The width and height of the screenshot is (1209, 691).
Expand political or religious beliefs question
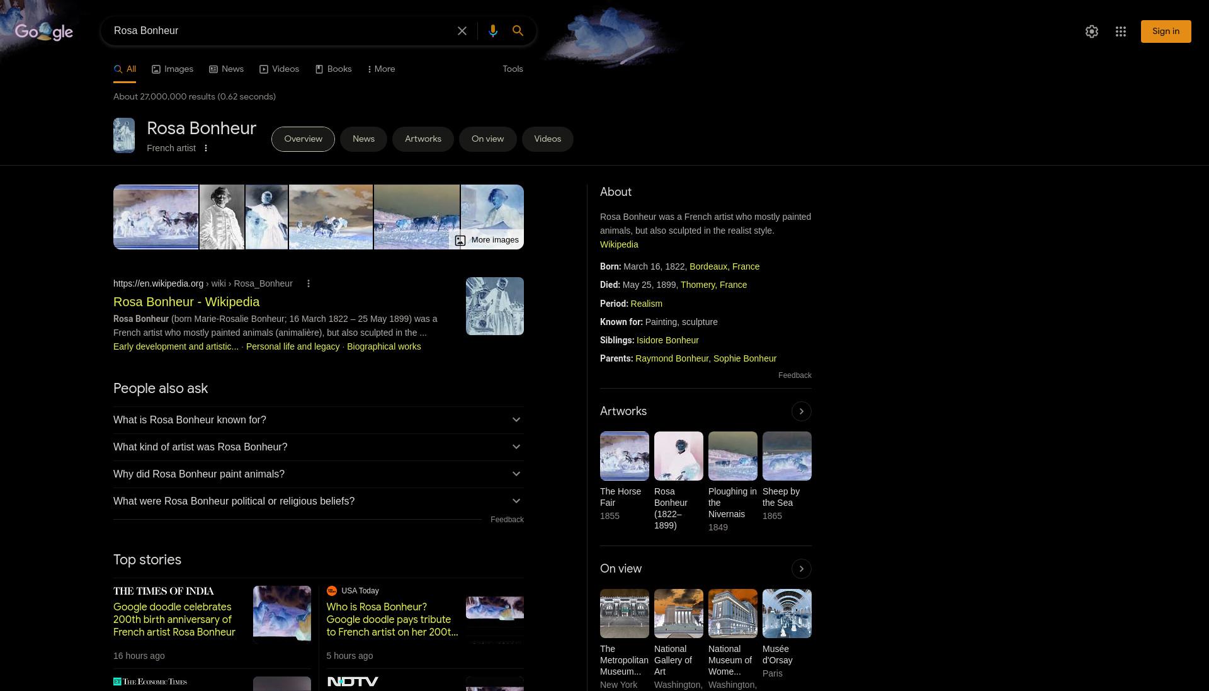(x=318, y=501)
